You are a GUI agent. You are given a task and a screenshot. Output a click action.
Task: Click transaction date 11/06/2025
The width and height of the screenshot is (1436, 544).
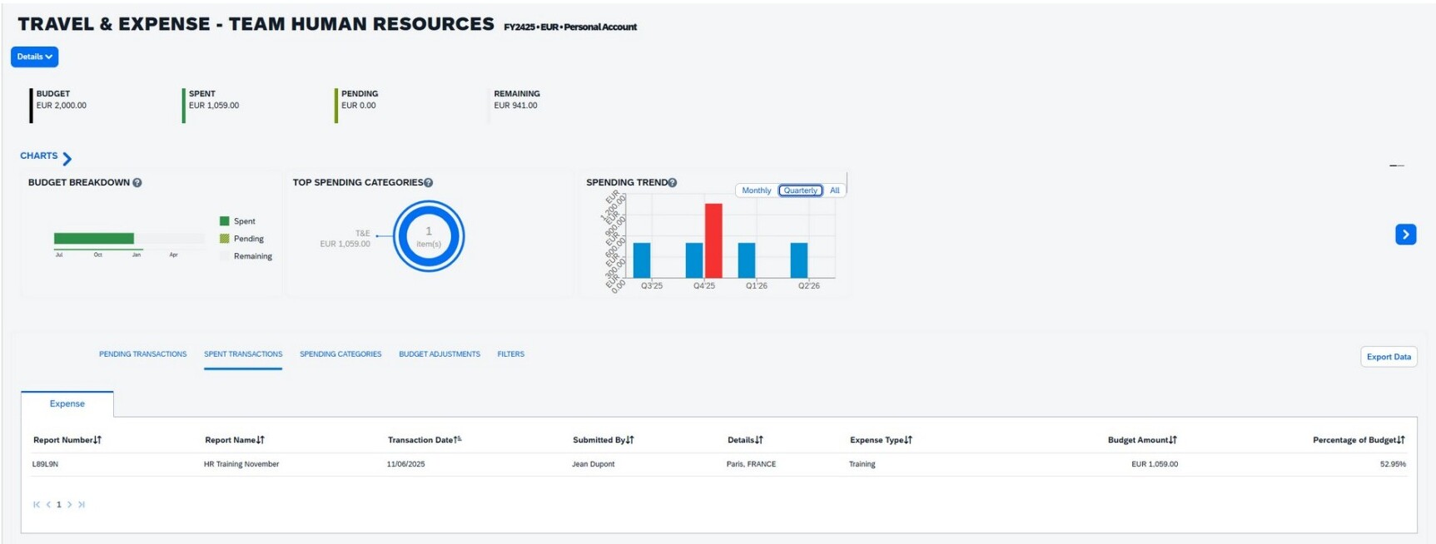coord(405,464)
